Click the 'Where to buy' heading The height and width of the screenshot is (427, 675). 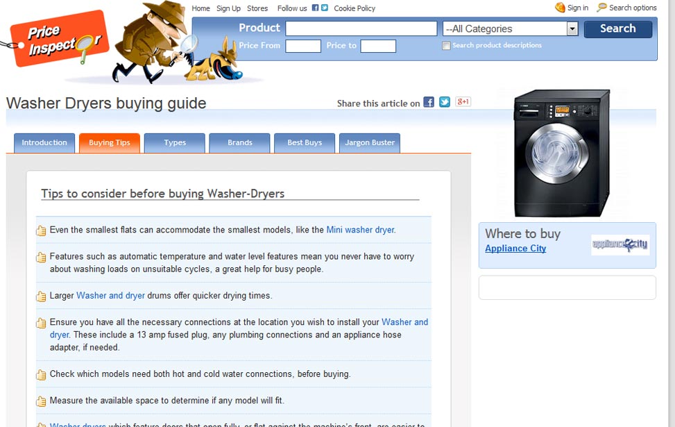click(522, 233)
